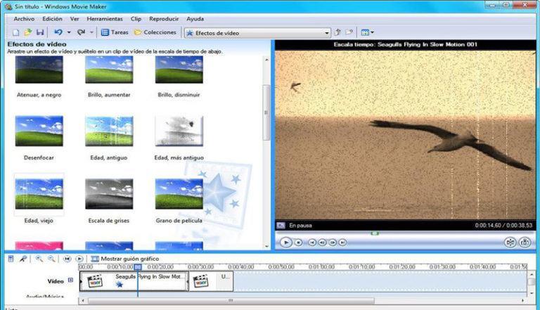Viewport: 540px width, 310px height.
Task: Open the Efectos de vídeo dropdown
Action: tap(257, 33)
